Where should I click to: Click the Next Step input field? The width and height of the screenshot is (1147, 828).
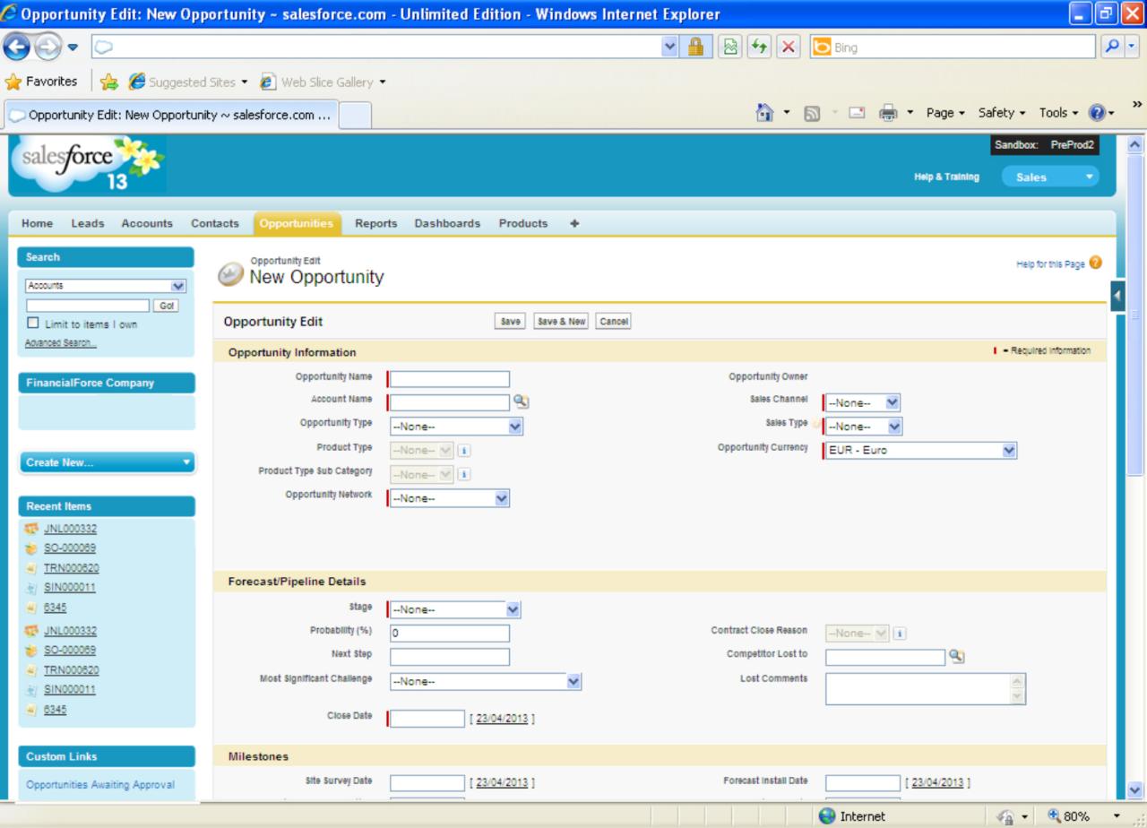[450, 657]
